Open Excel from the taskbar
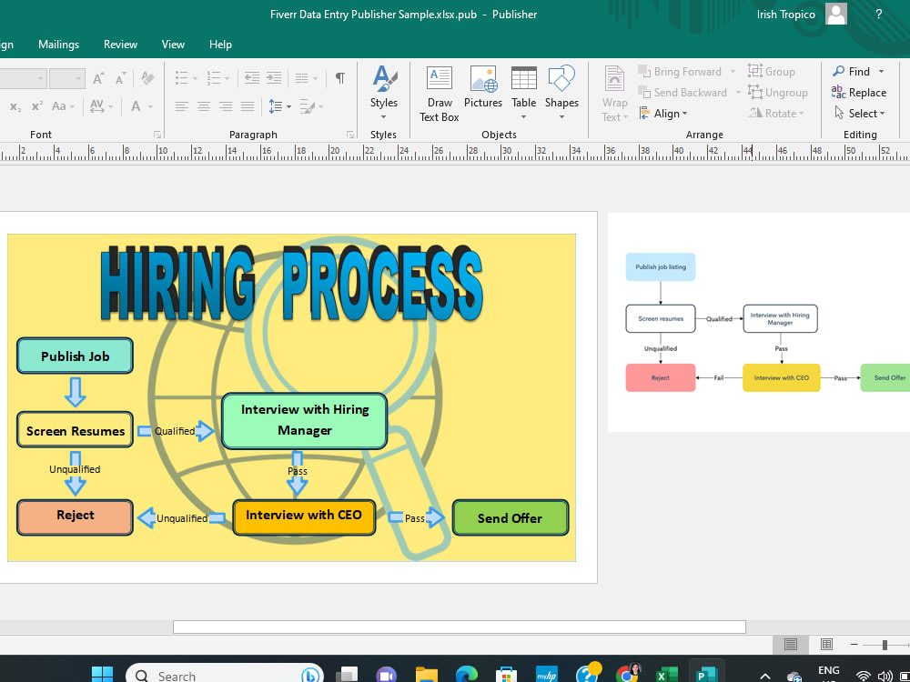Image resolution: width=910 pixels, height=682 pixels. pyautogui.click(x=666, y=675)
